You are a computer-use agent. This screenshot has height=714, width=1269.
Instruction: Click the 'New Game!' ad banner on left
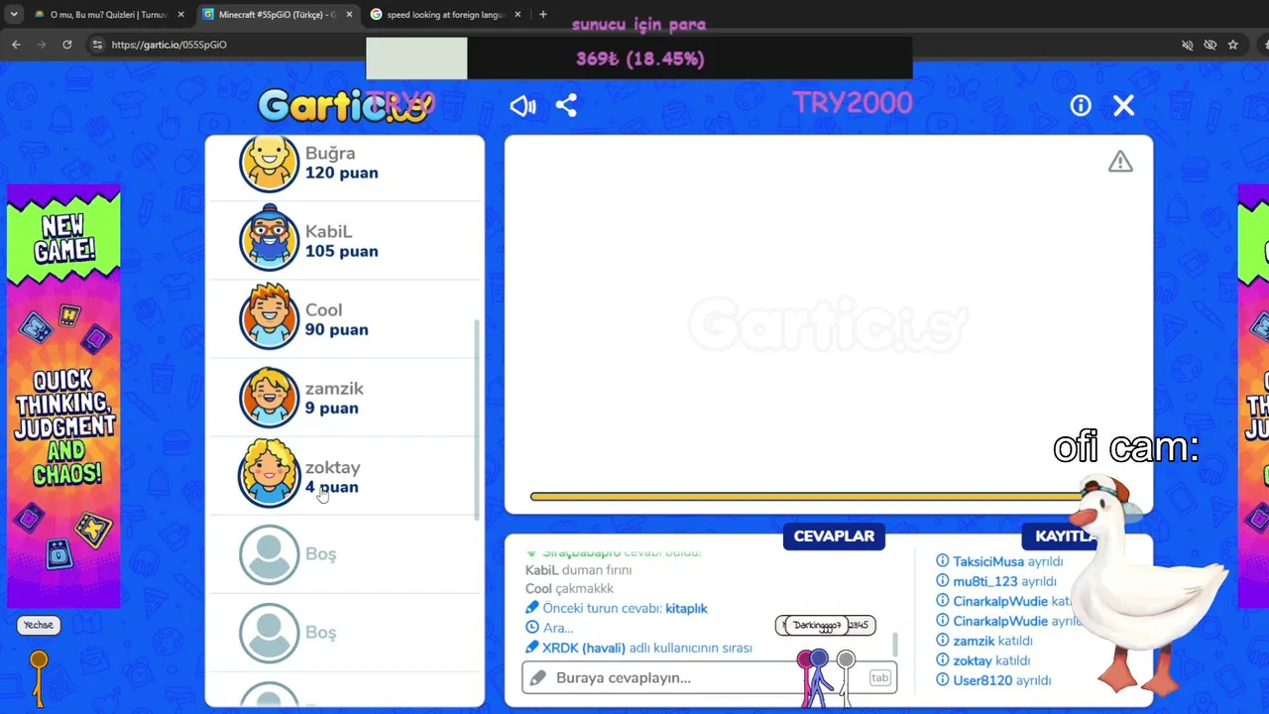(x=64, y=397)
